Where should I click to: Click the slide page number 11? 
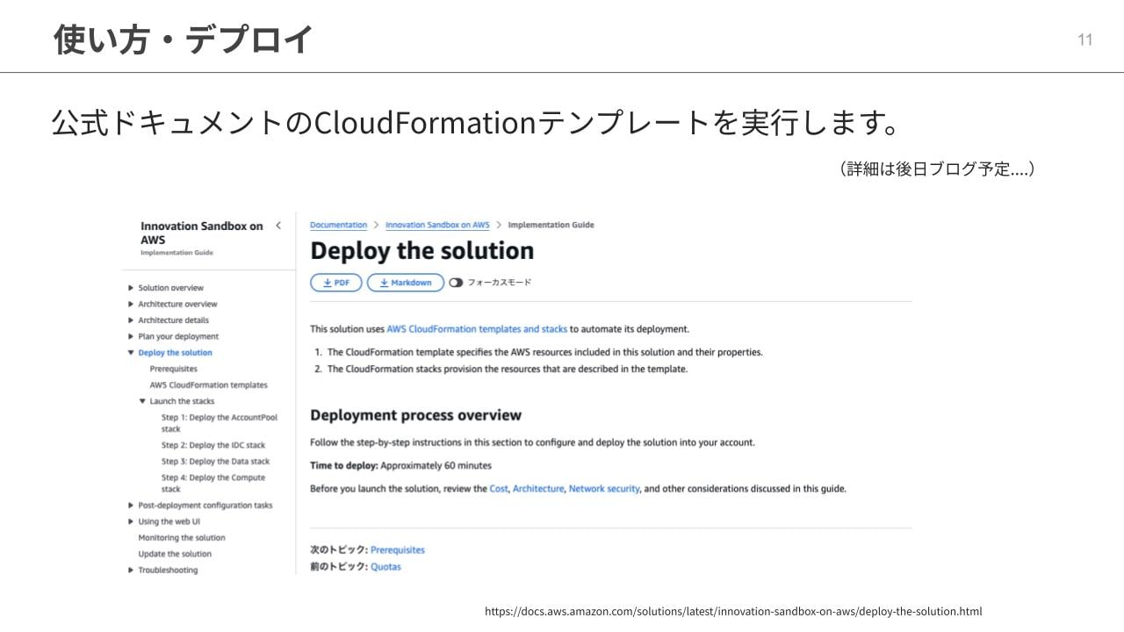pyautogui.click(x=1085, y=39)
